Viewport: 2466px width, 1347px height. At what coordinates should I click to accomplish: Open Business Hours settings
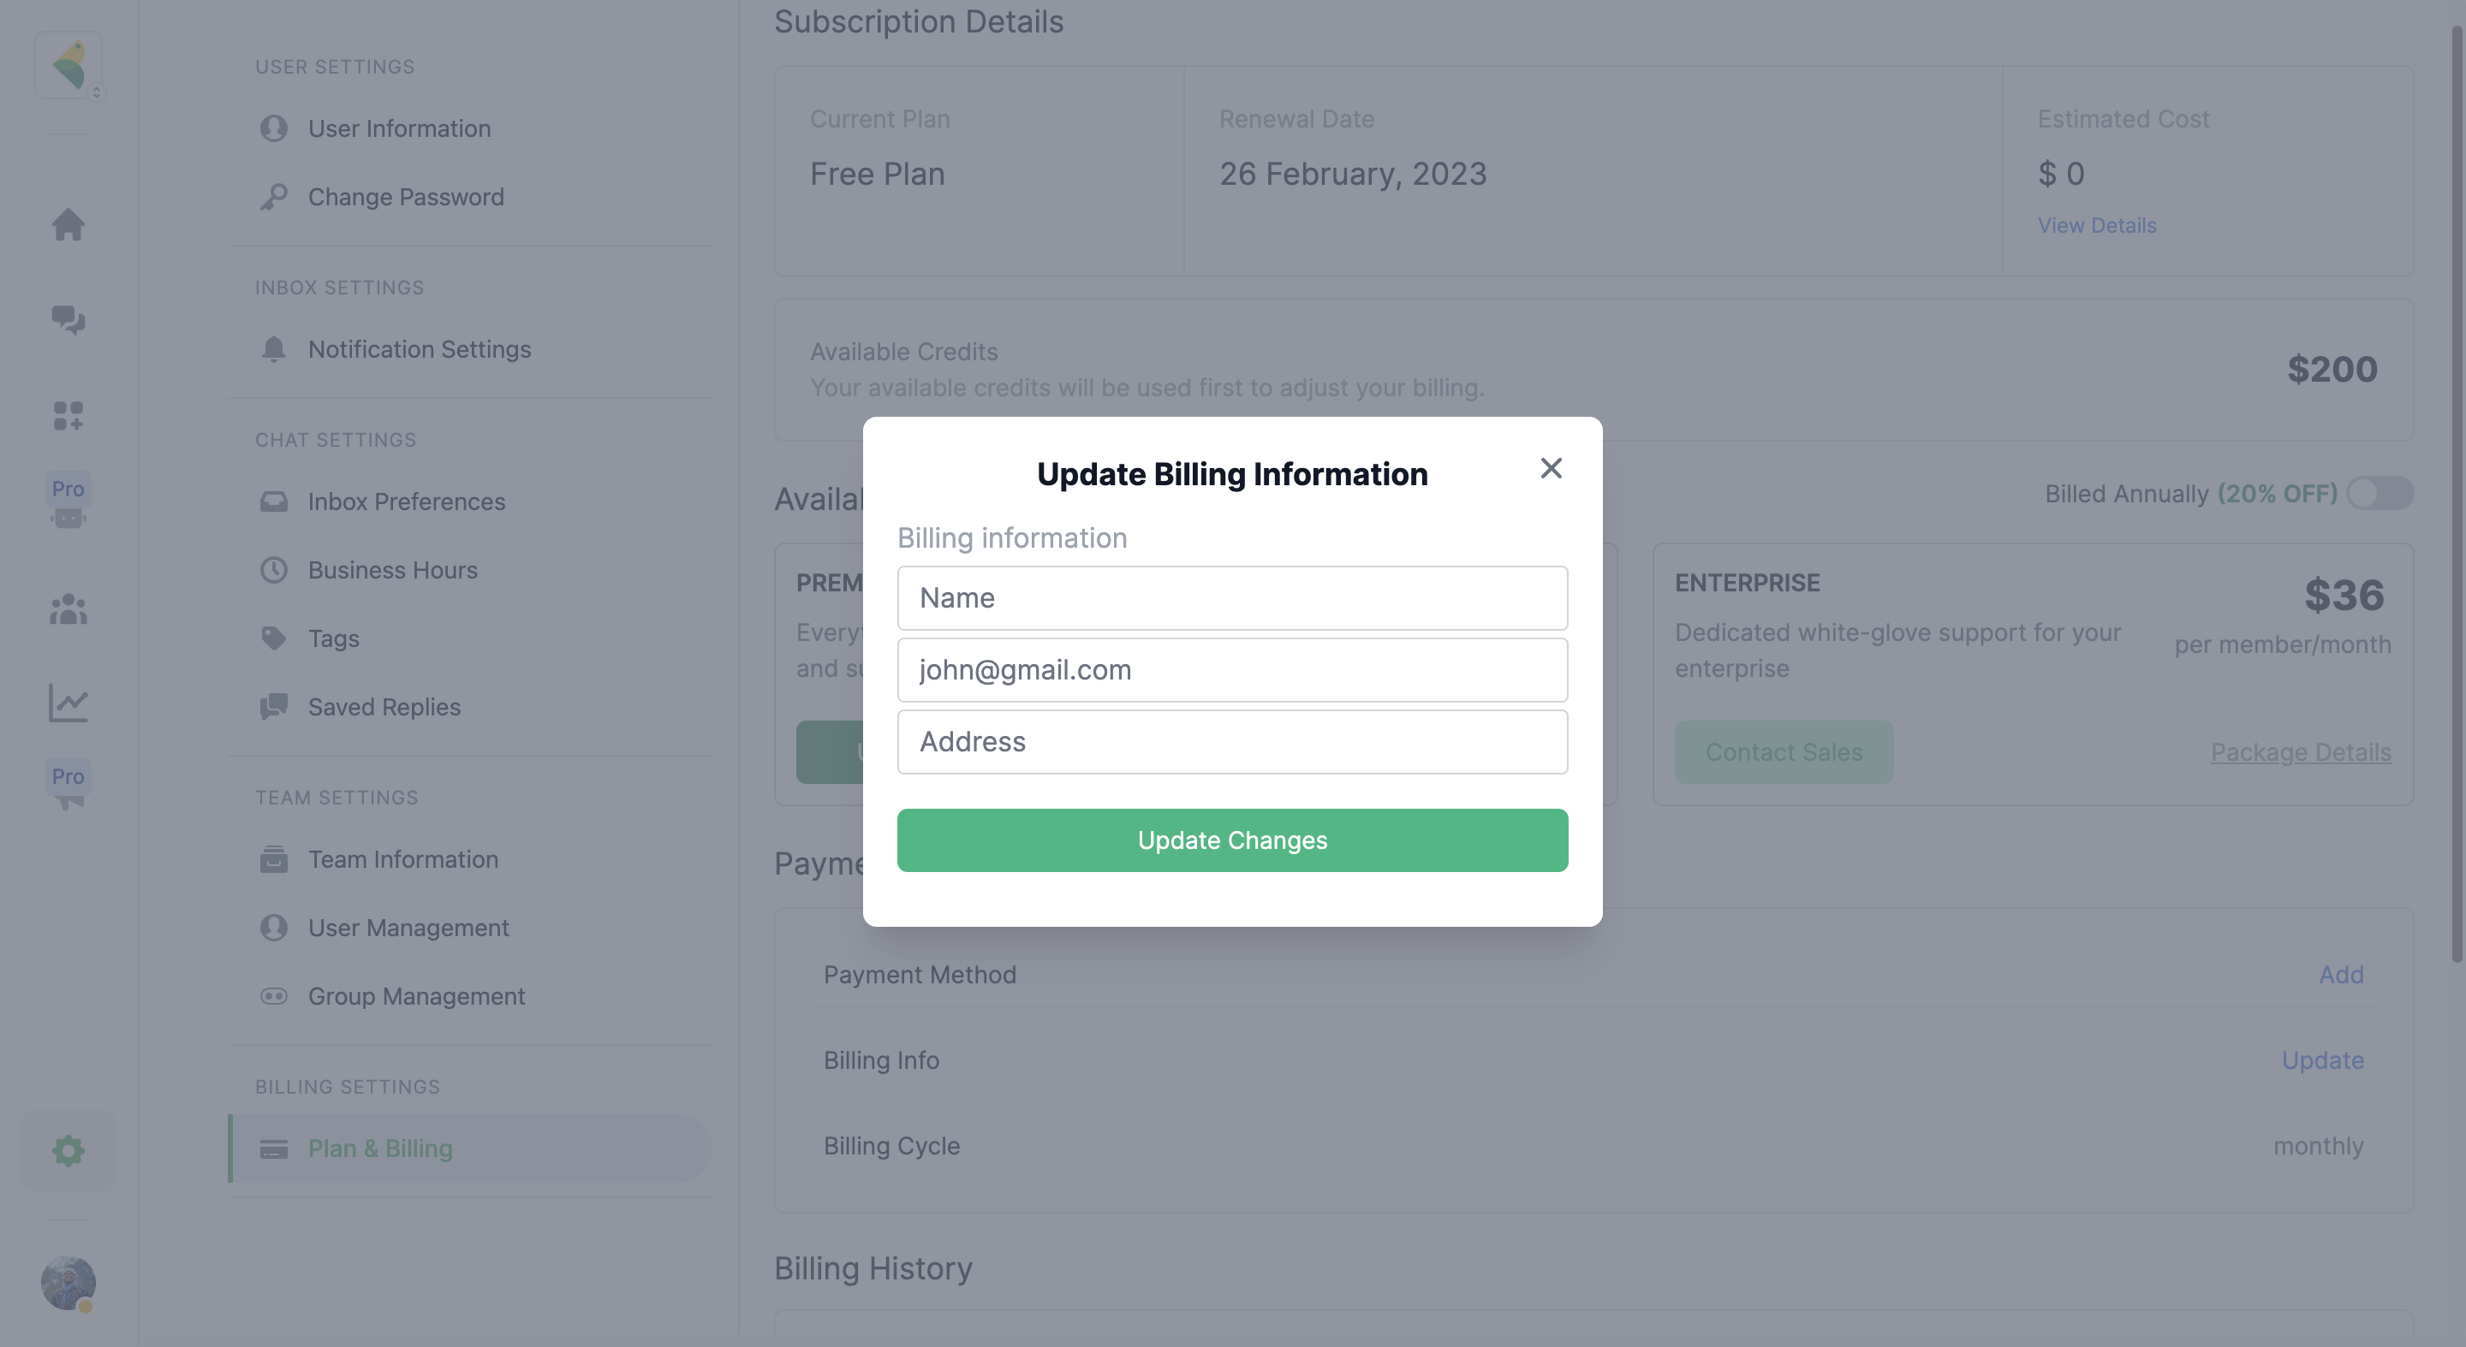click(x=392, y=570)
